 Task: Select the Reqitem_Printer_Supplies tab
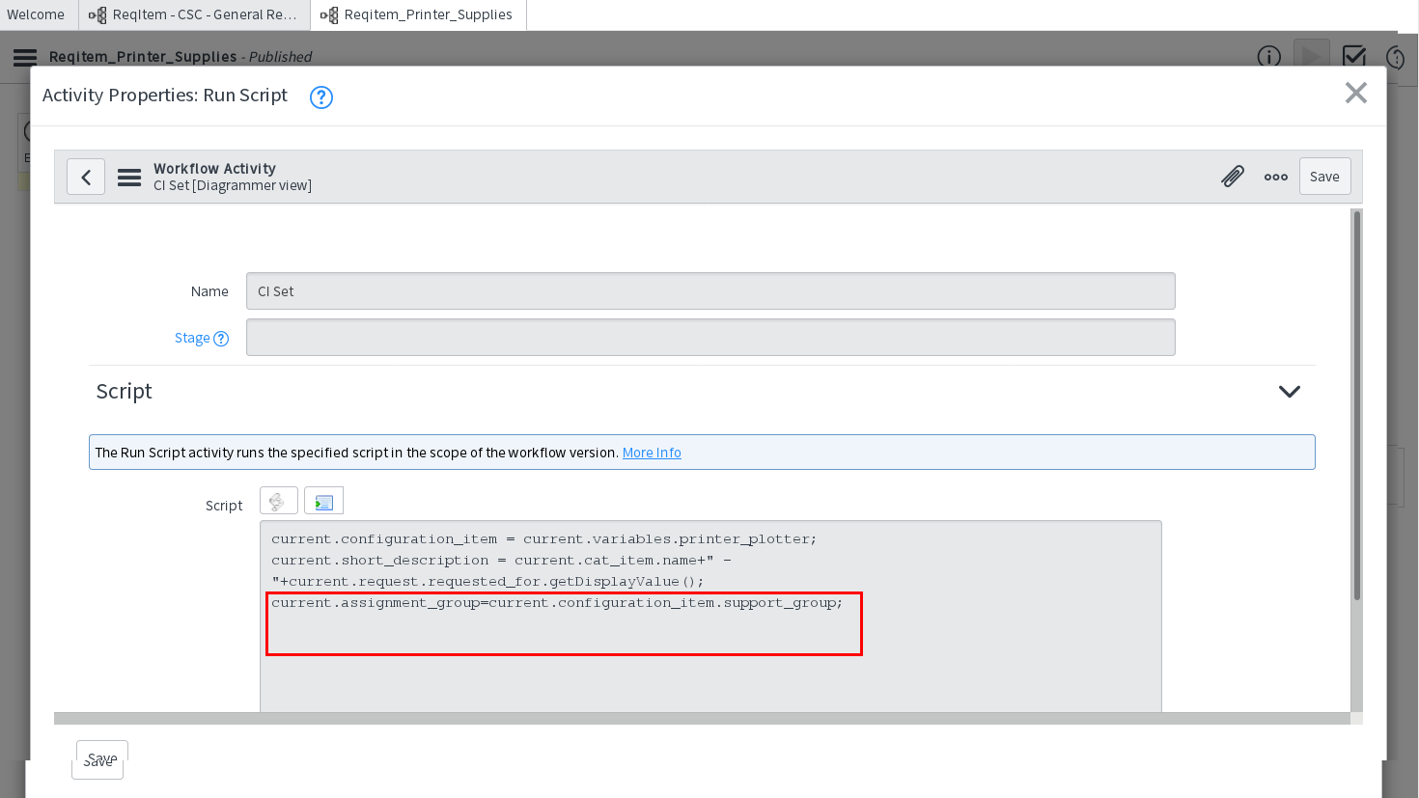[x=418, y=14]
